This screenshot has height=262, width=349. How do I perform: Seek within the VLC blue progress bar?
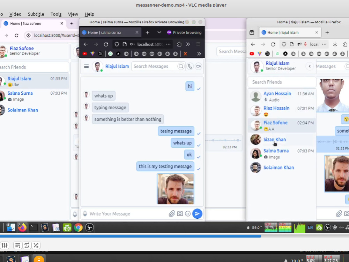[x=130, y=236]
